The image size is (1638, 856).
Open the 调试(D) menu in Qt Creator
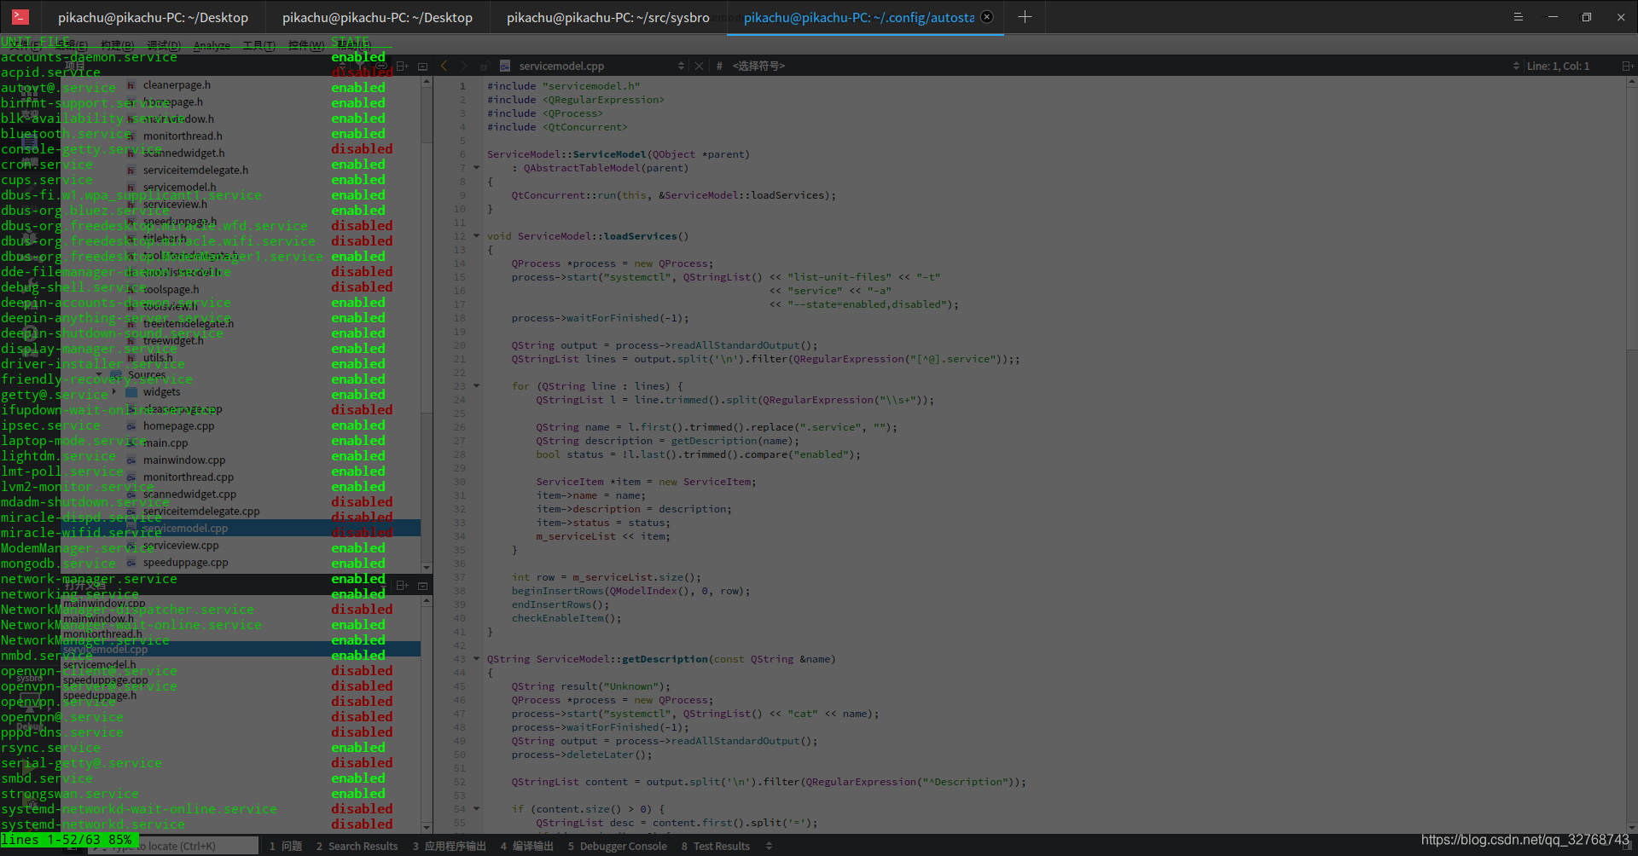pyautogui.click(x=164, y=45)
